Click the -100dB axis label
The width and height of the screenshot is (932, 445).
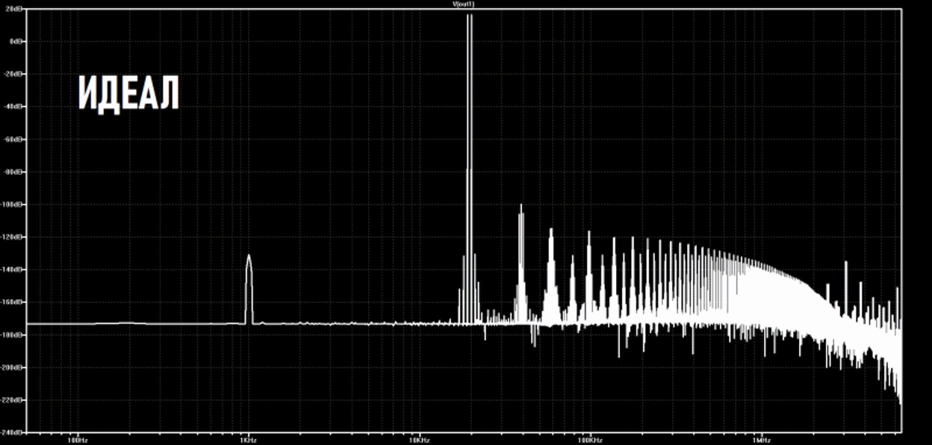click(12, 204)
